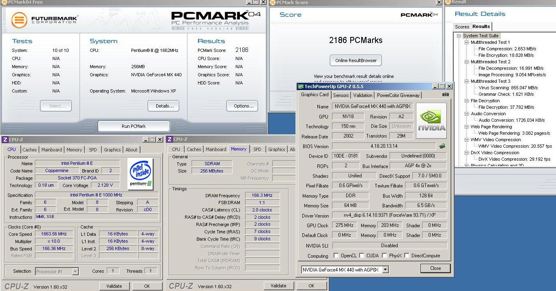Open the About tab in the first CPU-Z window
This screenshot has height=291, width=556.
click(x=131, y=150)
